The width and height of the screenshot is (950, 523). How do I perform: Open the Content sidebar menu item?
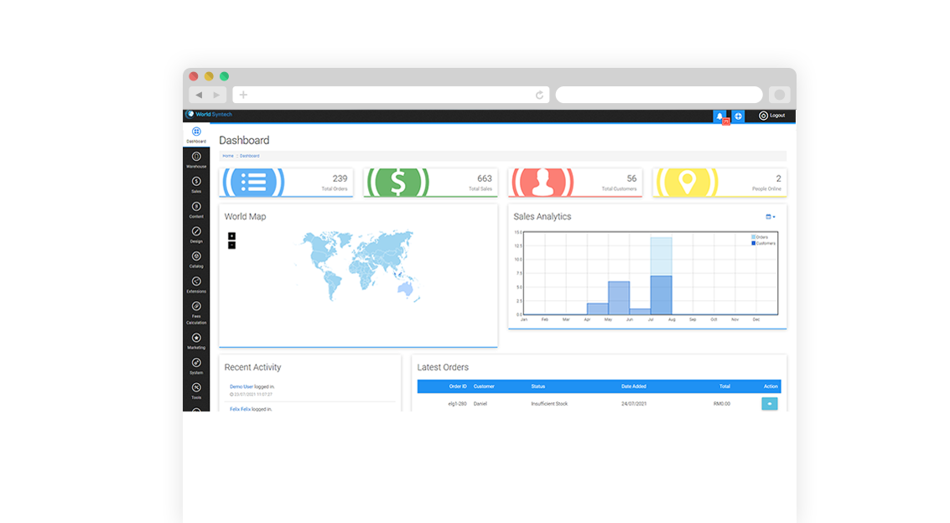[196, 209]
